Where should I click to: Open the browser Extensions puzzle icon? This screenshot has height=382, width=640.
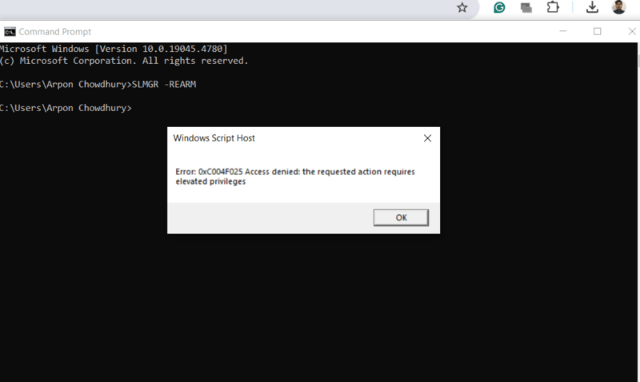click(x=553, y=7)
